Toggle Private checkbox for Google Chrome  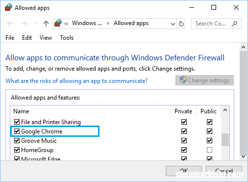184,131
